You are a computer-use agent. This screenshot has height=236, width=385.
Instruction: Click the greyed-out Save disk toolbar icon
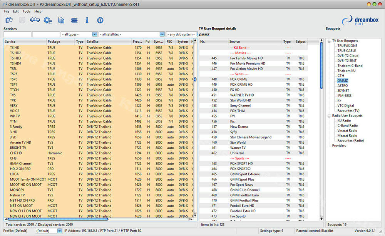coord(22,20)
